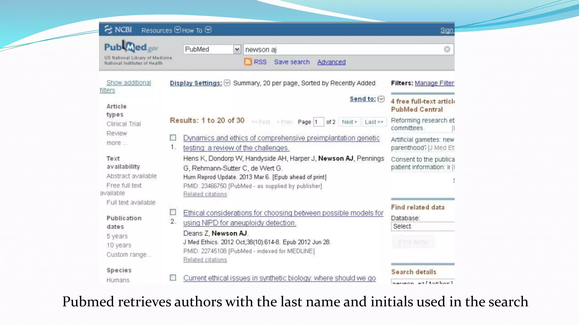Filter species by Humans
The width and height of the screenshot is (579, 325).
click(118, 280)
